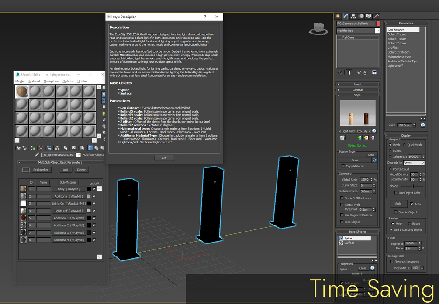The height and width of the screenshot is (304, 439).
Task: Switch to the Modify panel tab
Action: coord(346,16)
